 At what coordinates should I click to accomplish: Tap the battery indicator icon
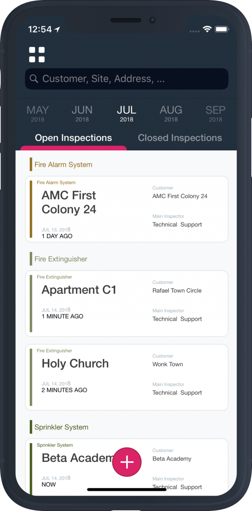tap(222, 29)
